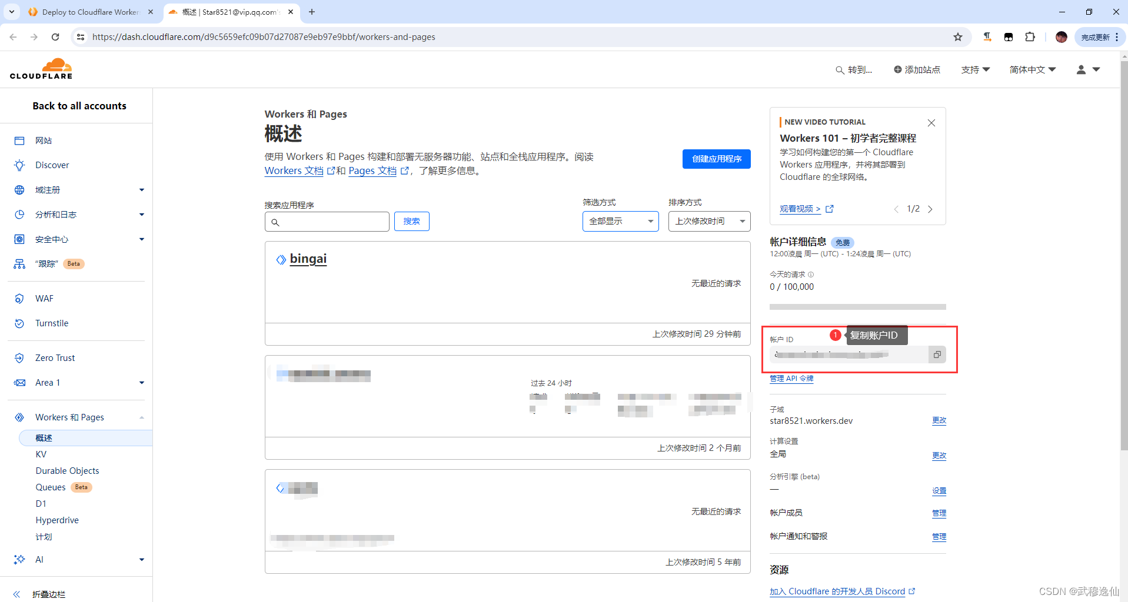This screenshot has width=1128, height=602.
Task: Click the 创建应用程序 button
Action: [716, 159]
